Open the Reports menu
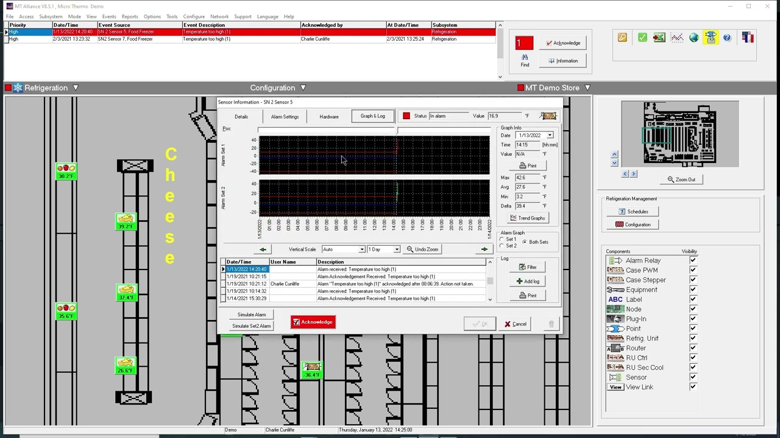The width and height of the screenshot is (780, 438). (x=130, y=16)
